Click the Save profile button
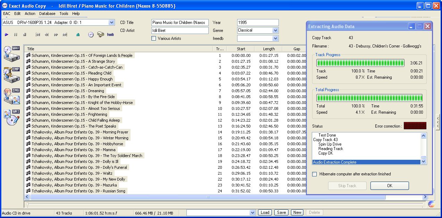Viewport: 442px width, 218px height. [281, 212]
